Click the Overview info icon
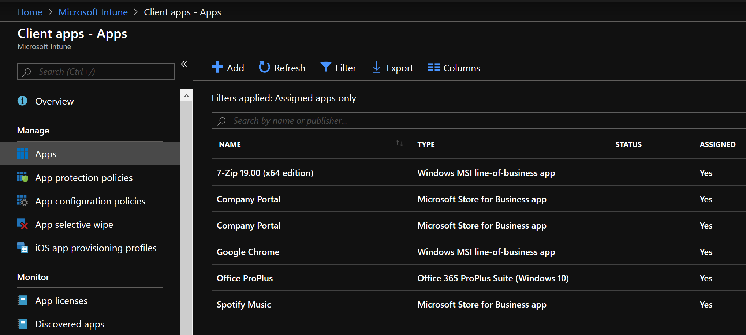This screenshot has height=335, width=746. pyautogui.click(x=22, y=101)
